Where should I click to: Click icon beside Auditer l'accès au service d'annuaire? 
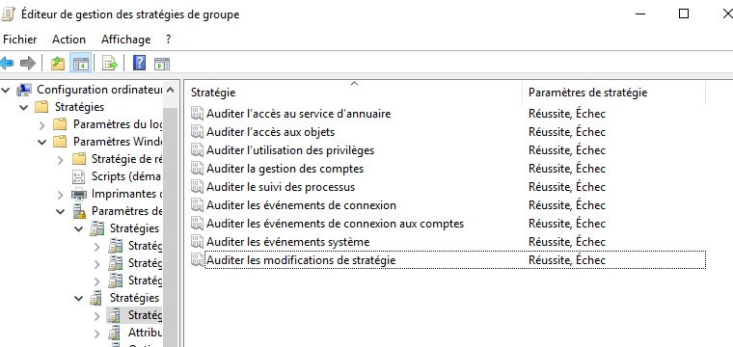(x=198, y=114)
